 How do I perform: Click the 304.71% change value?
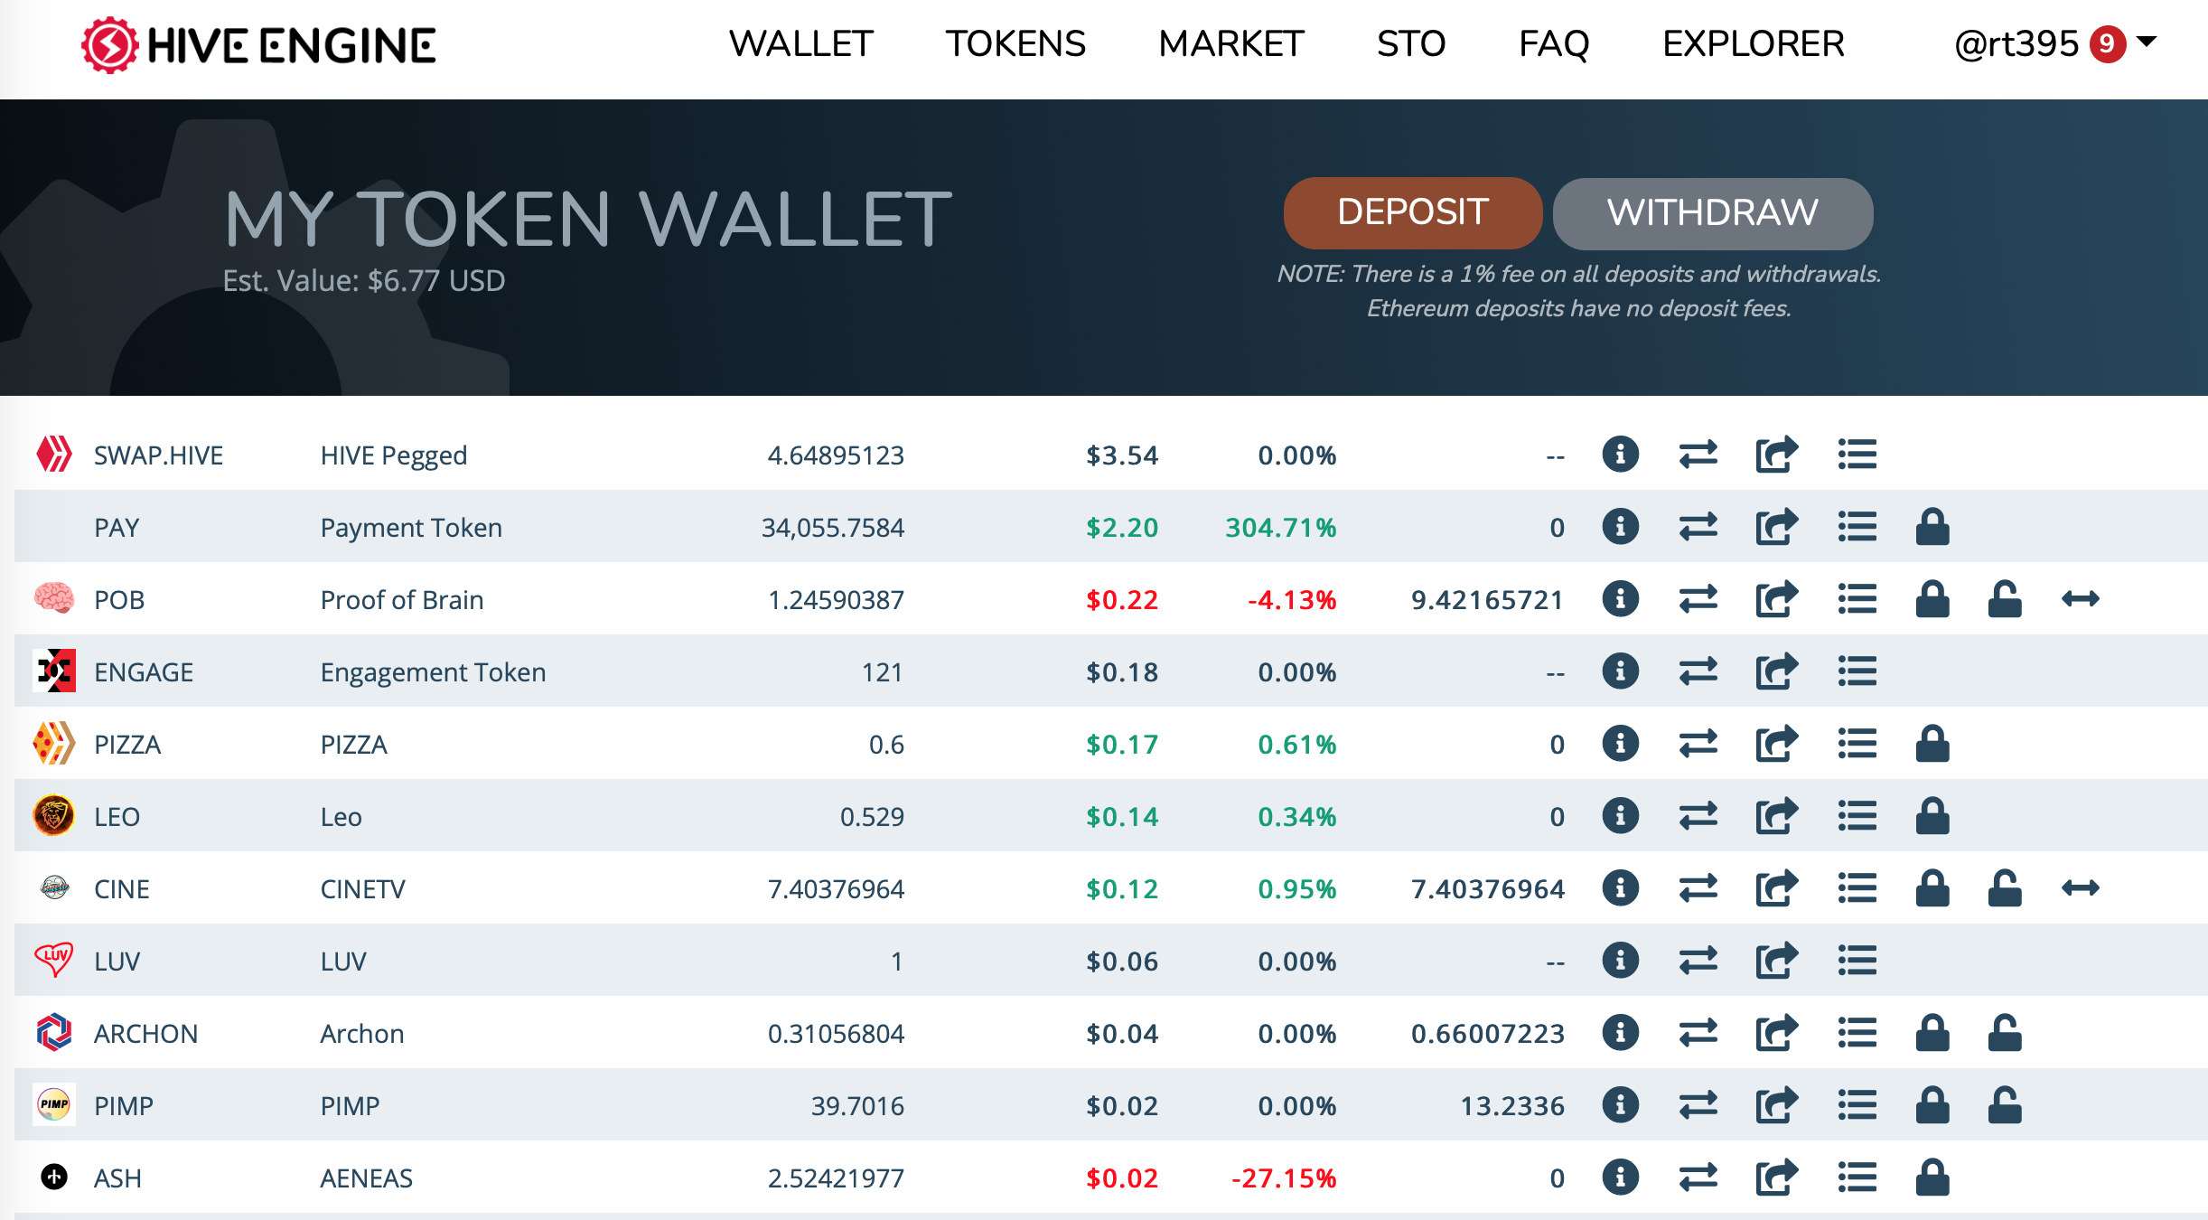pyautogui.click(x=1281, y=528)
